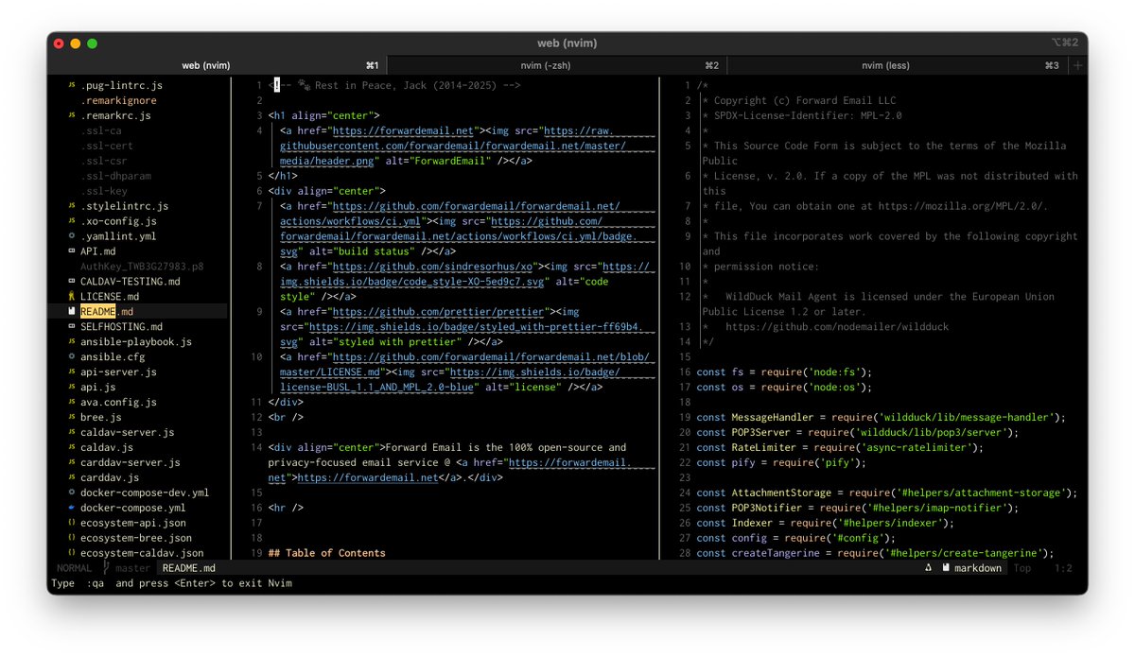Select the .ssl-cert file entry
1135x657 pixels.
(x=107, y=146)
